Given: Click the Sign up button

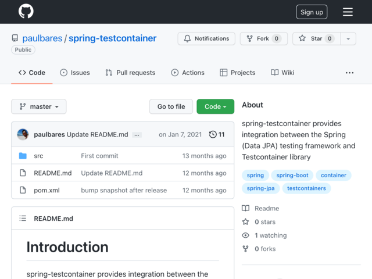Looking at the screenshot, I should click(x=312, y=12).
